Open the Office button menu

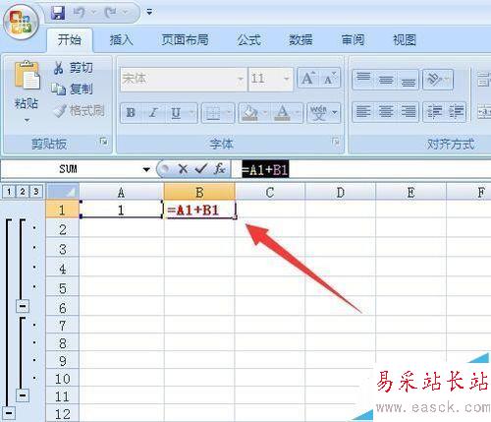22,23
